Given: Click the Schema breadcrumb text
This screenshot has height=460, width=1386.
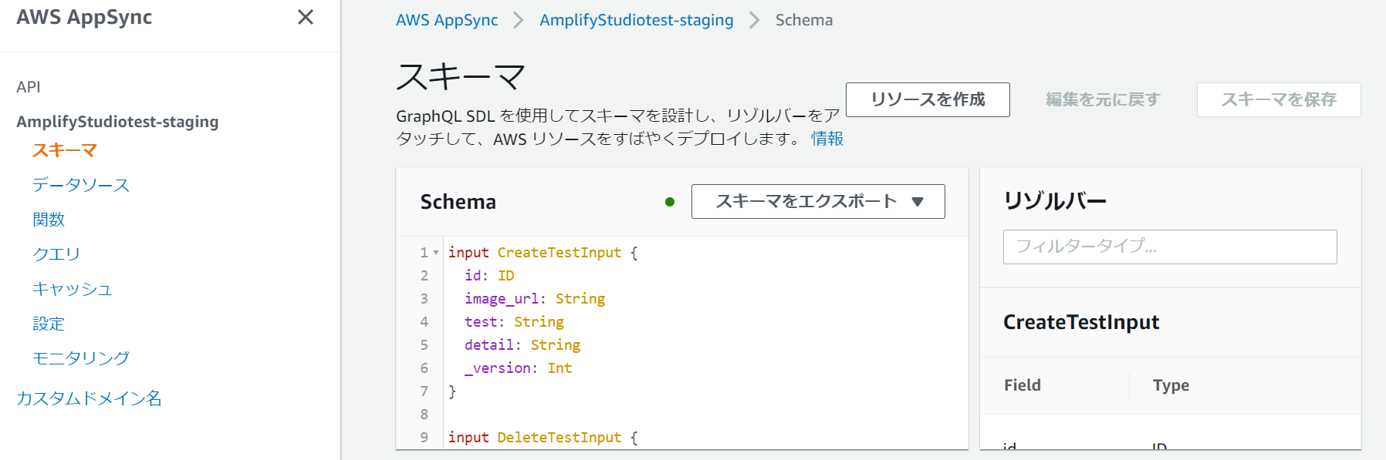Looking at the screenshot, I should pyautogui.click(x=804, y=20).
